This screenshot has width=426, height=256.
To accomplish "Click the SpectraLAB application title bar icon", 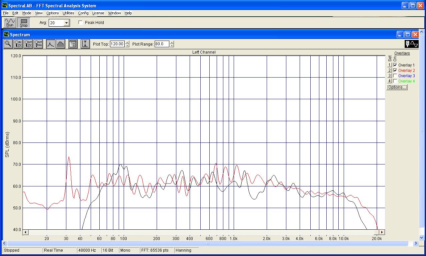I will [5, 6].
